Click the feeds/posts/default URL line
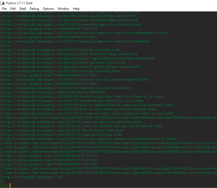The height and width of the screenshot is (188, 217). coord(53,92)
